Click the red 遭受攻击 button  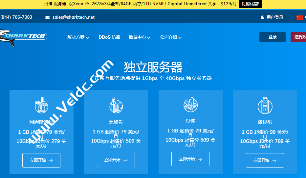tap(298, 37)
